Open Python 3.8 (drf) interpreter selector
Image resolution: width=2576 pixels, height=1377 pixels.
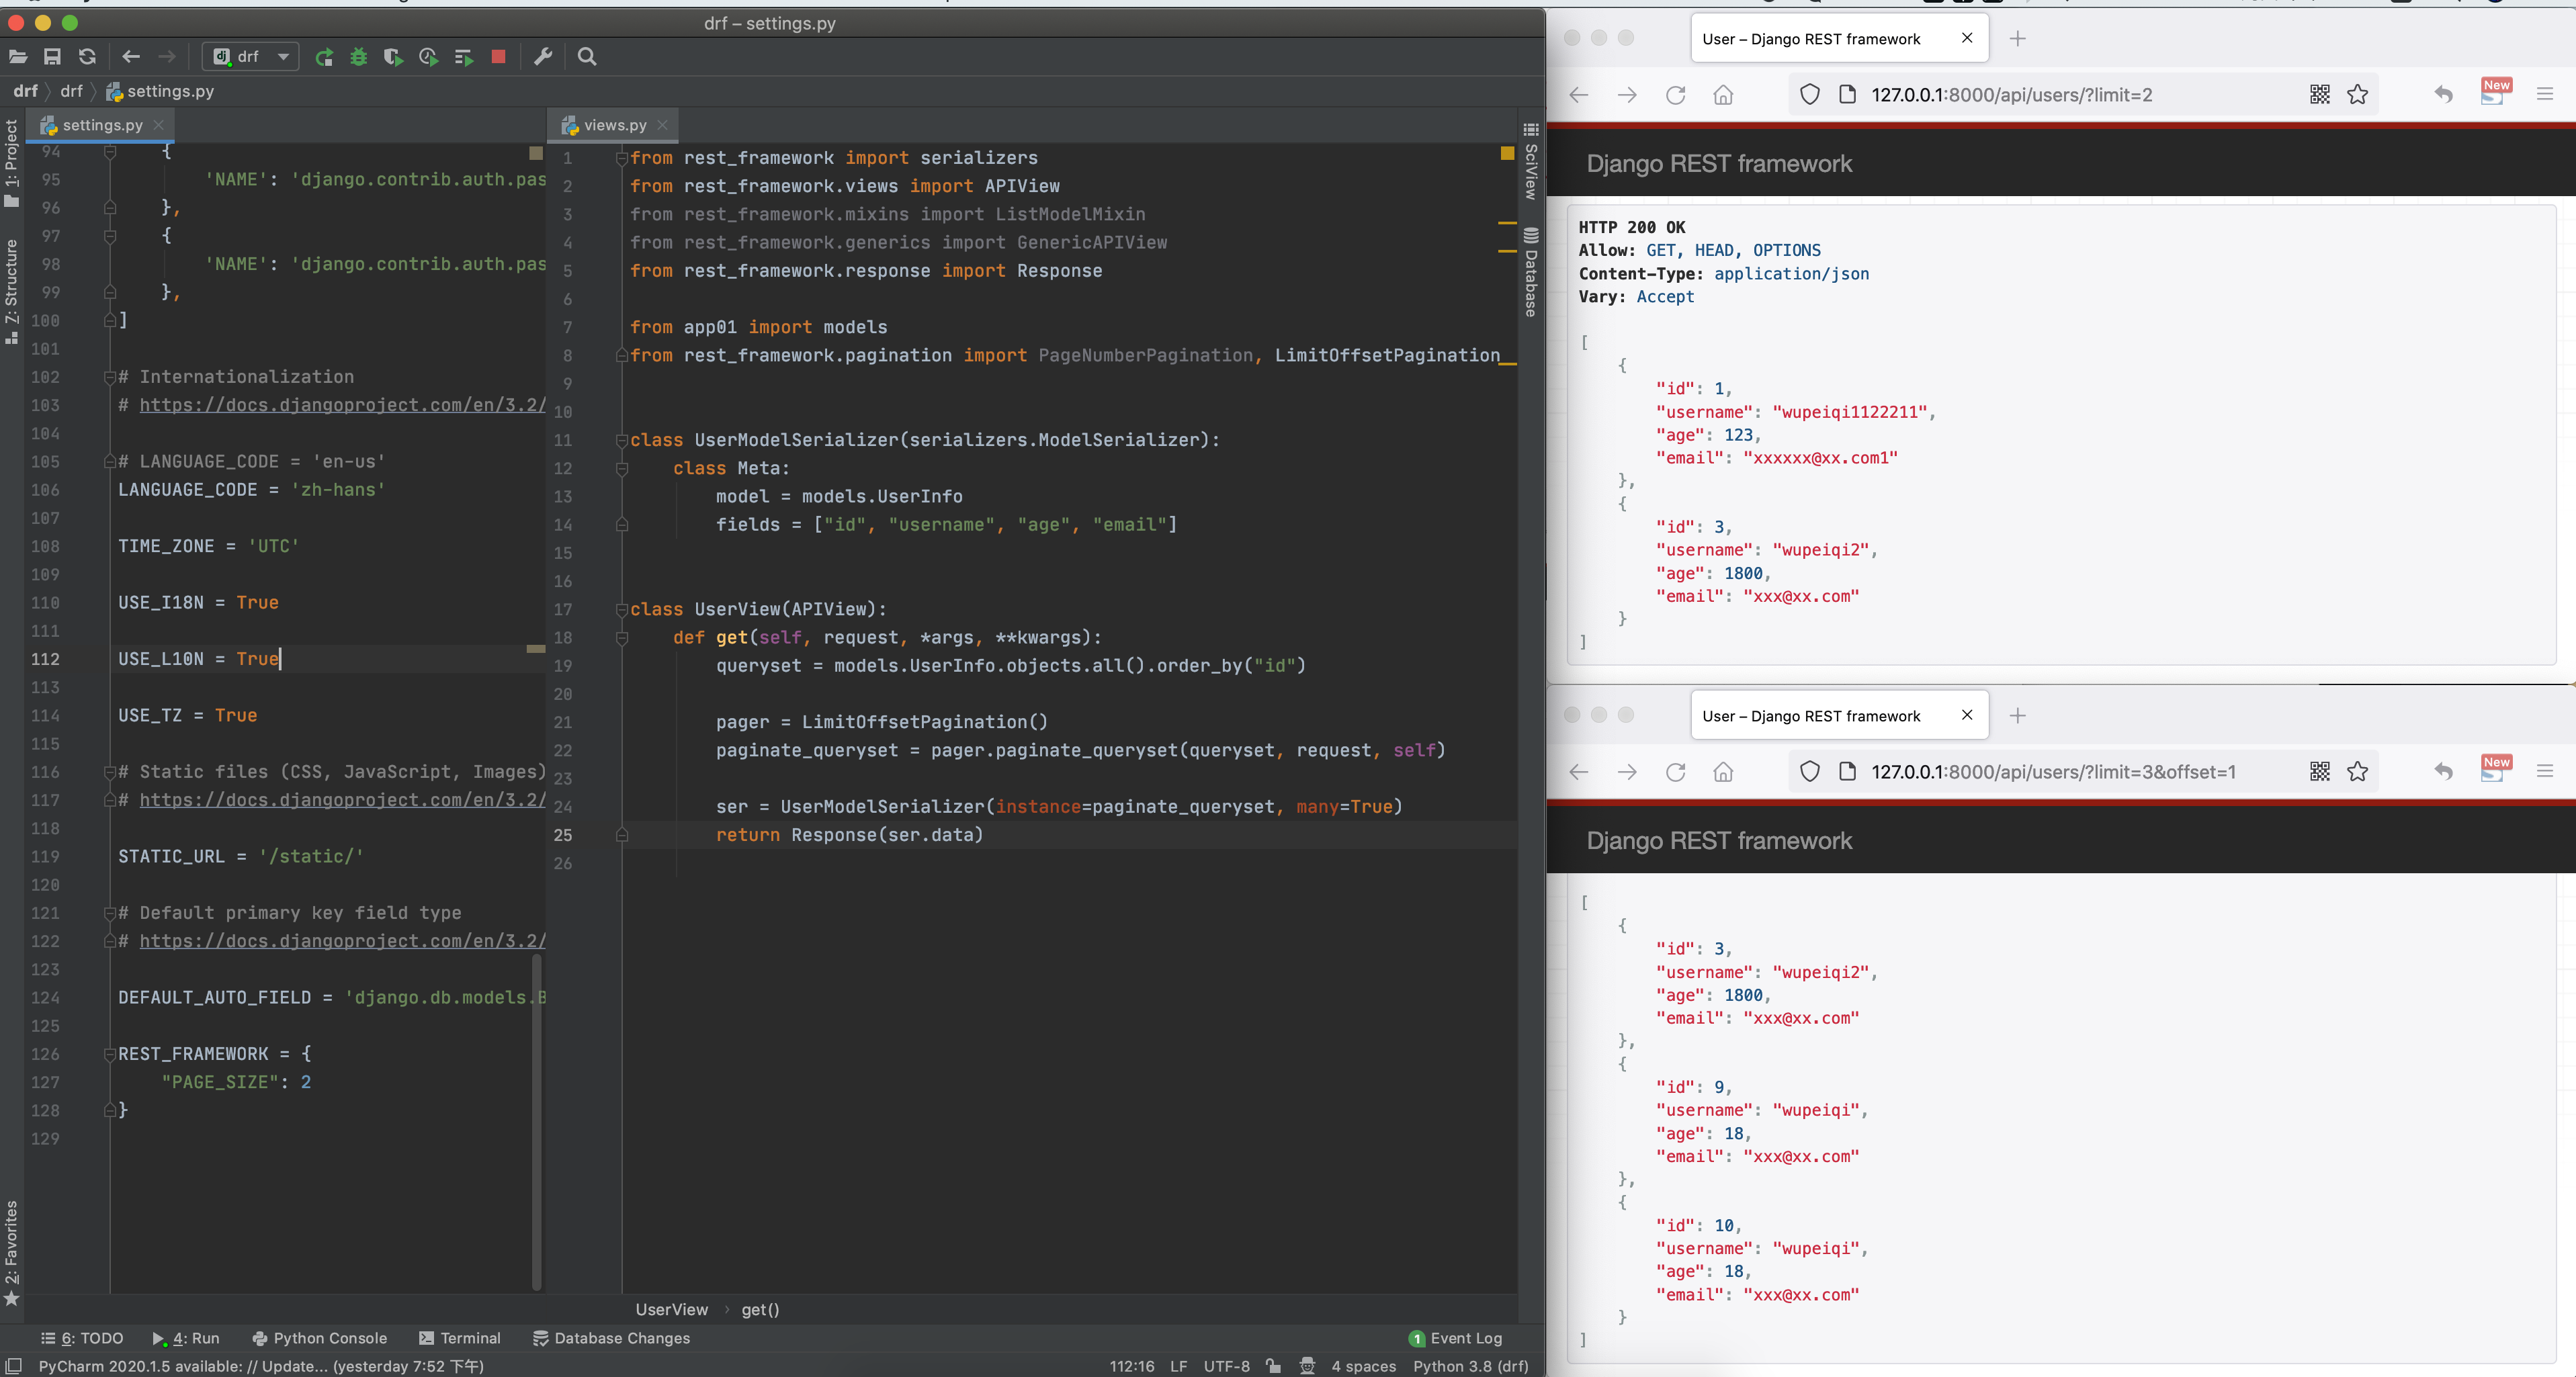pyautogui.click(x=1470, y=1366)
